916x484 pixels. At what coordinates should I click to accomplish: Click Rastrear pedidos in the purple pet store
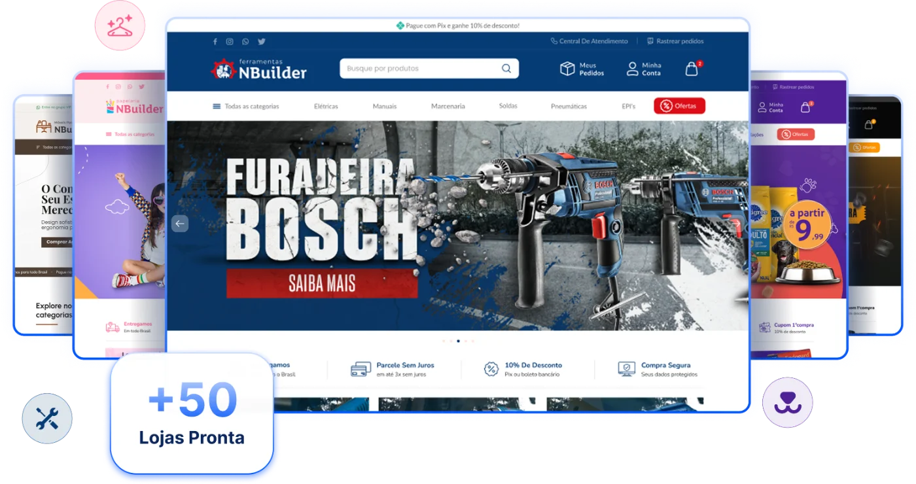coord(793,87)
